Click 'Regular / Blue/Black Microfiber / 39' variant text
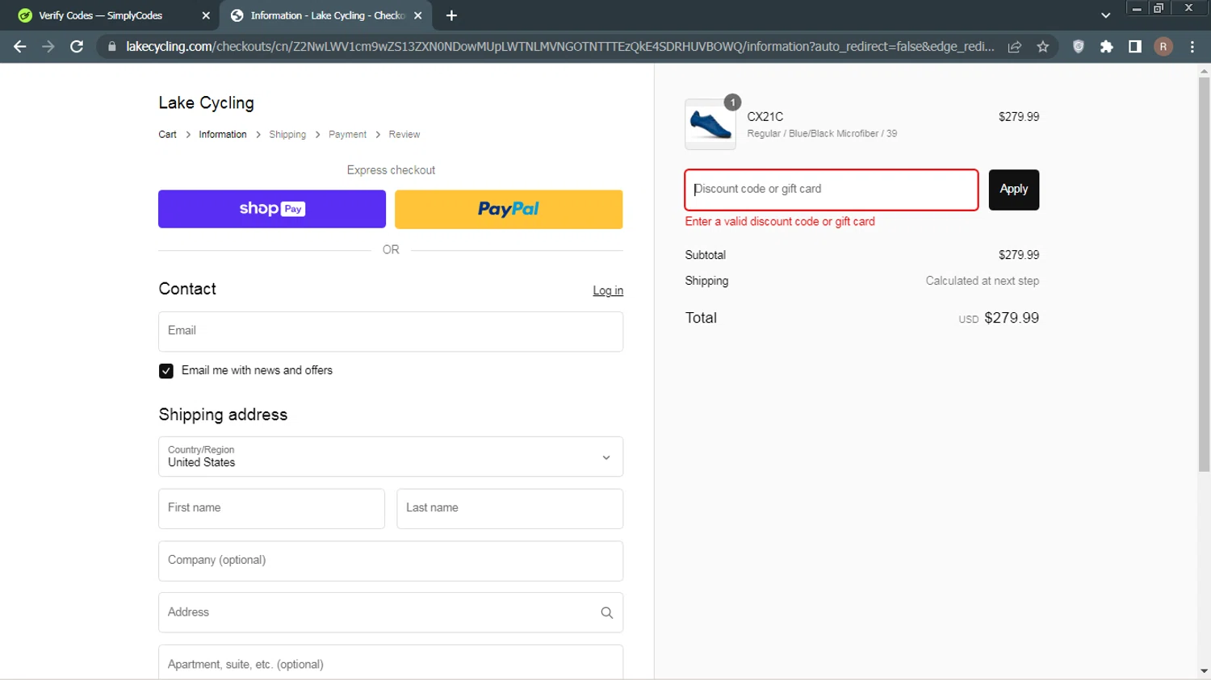The height and width of the screenshot is (680, 1211). point(822,134)
